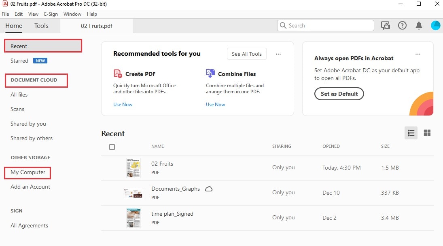Click the Set as Default button
The height and width of the screenshot is (246, 443).
(x=339, y=94)
